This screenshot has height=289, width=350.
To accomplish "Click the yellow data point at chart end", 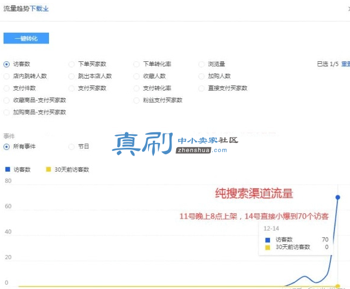I will 337,286.
